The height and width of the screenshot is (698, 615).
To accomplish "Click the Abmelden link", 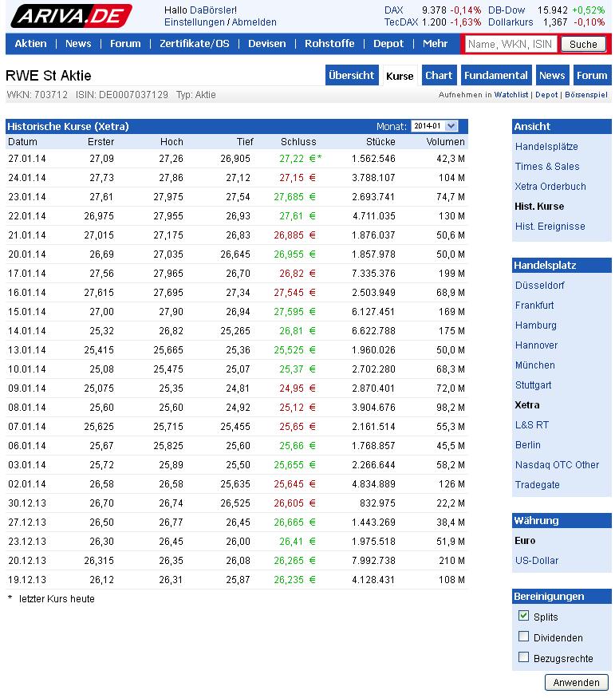I will [x=254, y=22].
